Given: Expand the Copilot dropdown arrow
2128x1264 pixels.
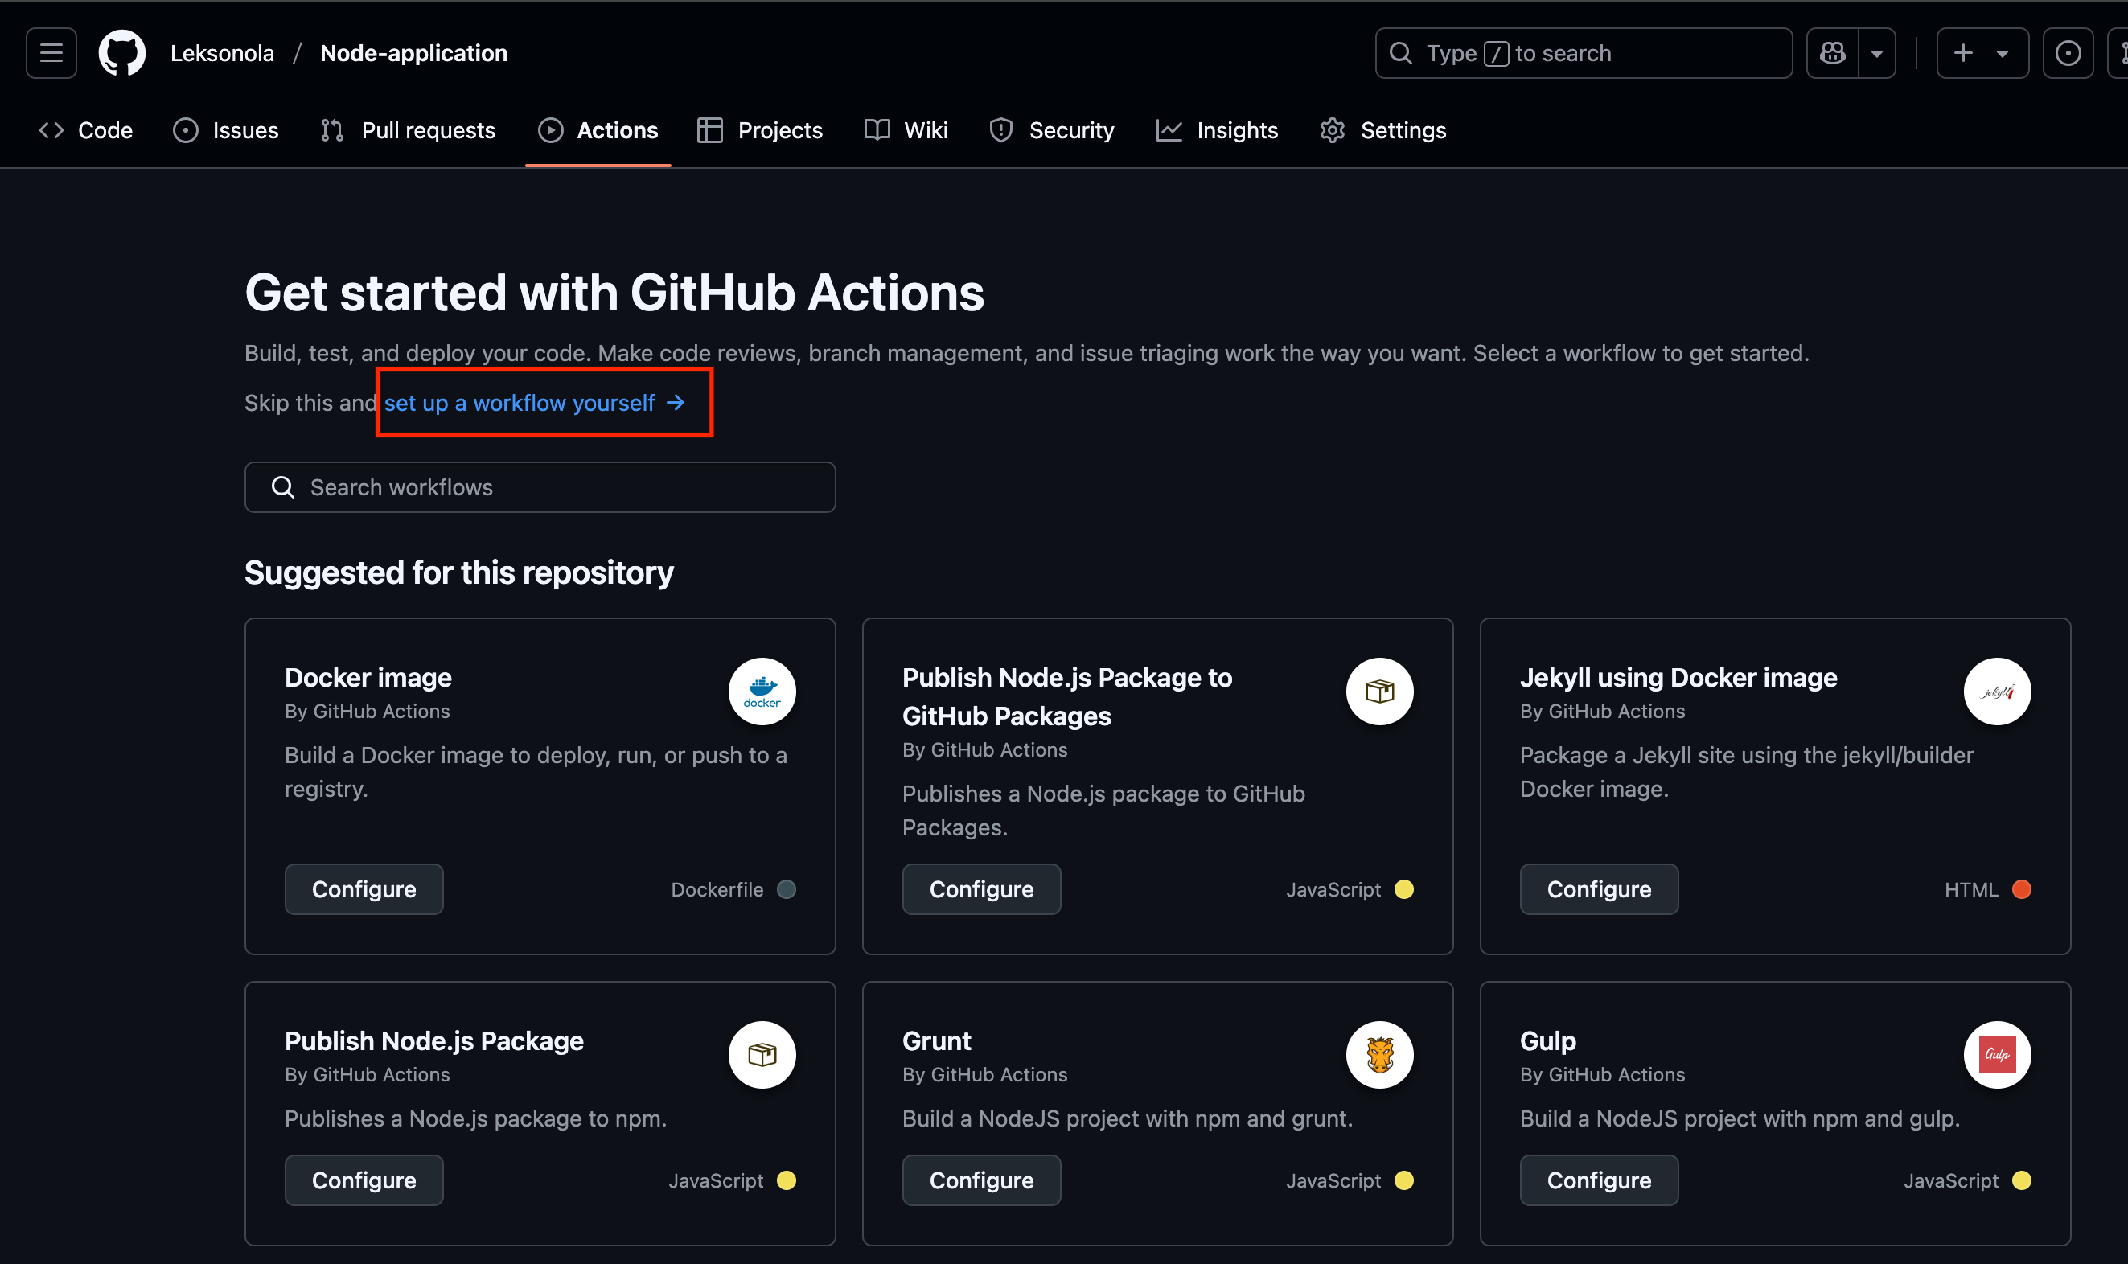Looking at the screenshot, I should (x=1877, y=53).
